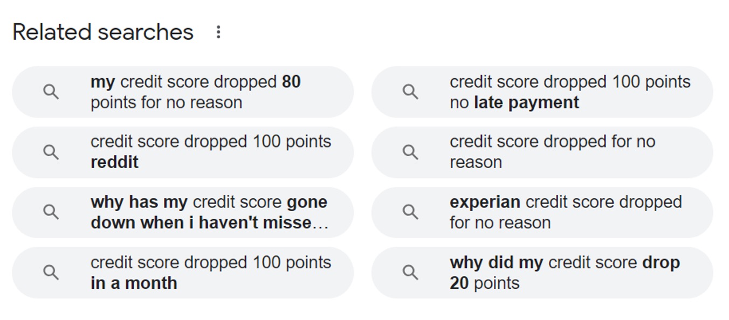Click search icon beside the 'in a month' suggestion
Image resolution: width=729 pixels, height=320 pixels.
(51, 273)
